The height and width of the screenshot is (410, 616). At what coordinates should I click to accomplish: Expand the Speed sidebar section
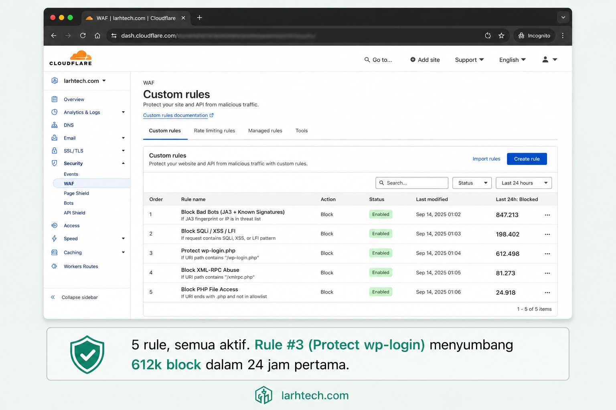coord(123,238)
